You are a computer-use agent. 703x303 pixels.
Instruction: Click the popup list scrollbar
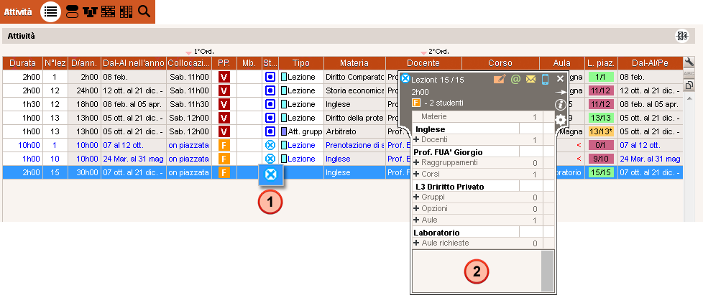click(548, 271)
